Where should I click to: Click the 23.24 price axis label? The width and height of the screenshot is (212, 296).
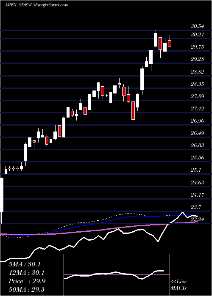[198, 219]
